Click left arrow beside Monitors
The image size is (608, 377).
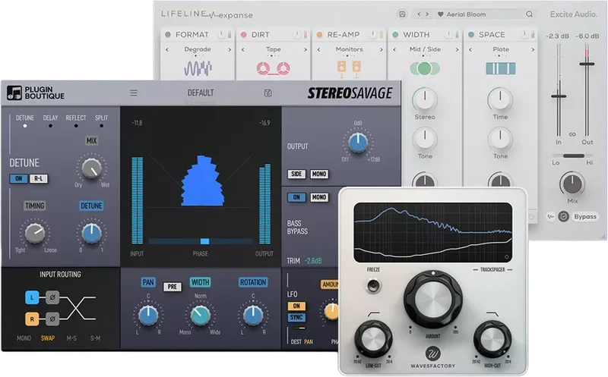coord(318,49)
